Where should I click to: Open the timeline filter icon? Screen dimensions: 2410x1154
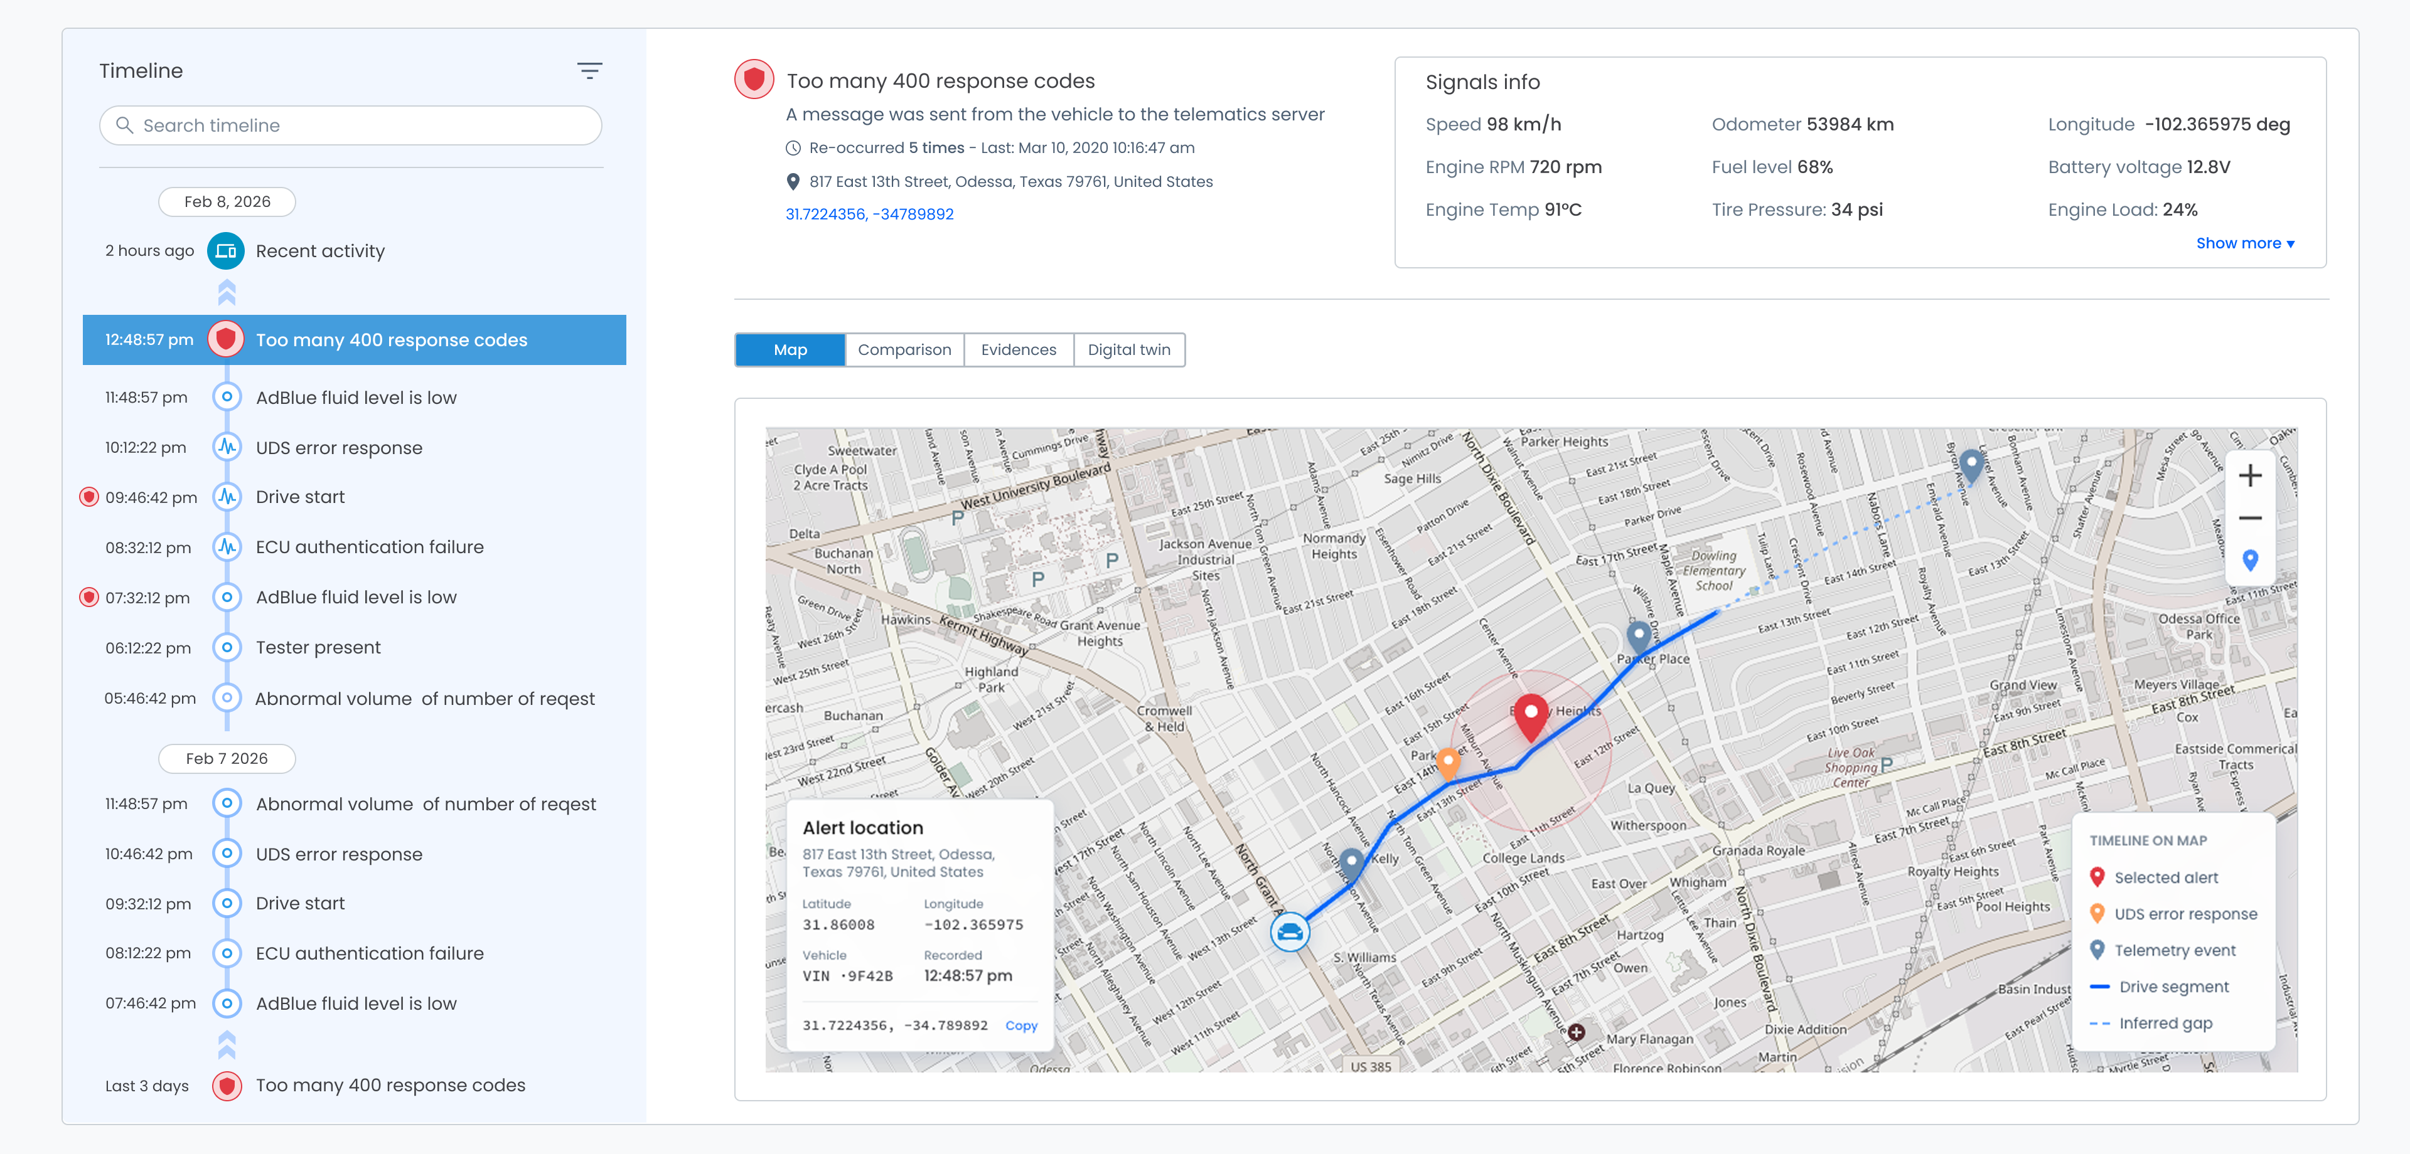pyautogui.click(x=589, y=71)
